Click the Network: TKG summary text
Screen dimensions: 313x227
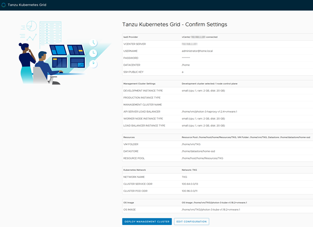click(x=189, y=170)
